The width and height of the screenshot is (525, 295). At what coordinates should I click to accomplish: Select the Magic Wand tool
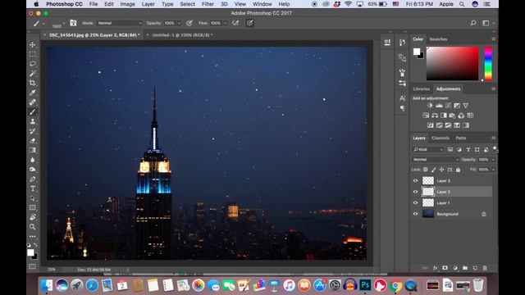pyautogui.click(x=33, y=73)
